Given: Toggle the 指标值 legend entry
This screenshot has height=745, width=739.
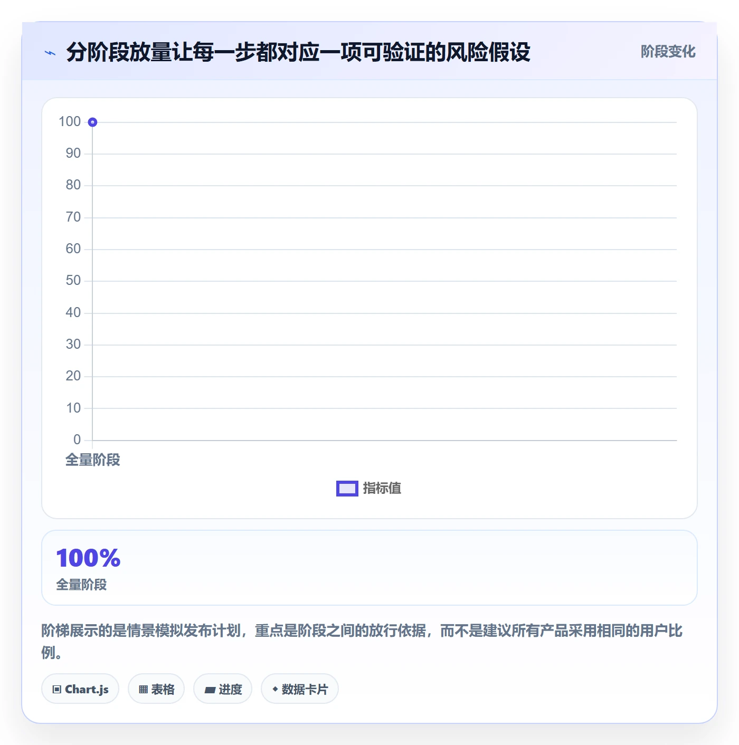Looking at the screenshot, I should tap(369, 489).
